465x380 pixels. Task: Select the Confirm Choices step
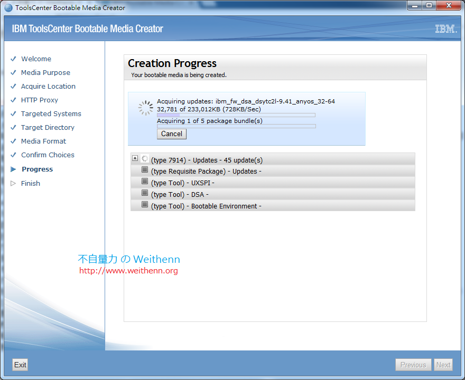click(x=48, y=155)
